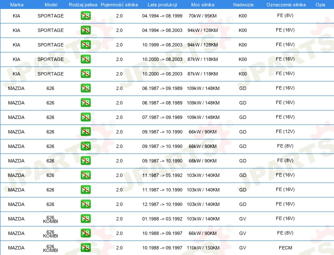Click the GV body cell in 01.1988 row

(x=243, y=219)
